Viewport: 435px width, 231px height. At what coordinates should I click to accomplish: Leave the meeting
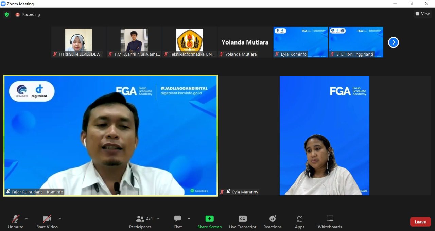(x=420, y=222)
